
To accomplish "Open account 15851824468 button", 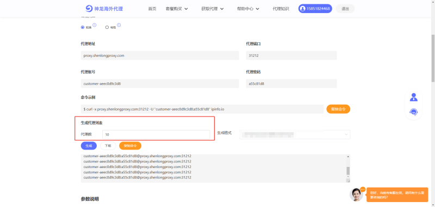I will click(x=315, y=9).
